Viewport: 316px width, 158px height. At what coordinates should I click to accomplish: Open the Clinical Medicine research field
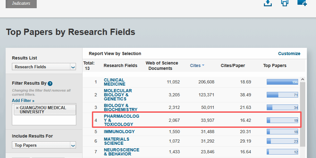tap(114, 82)
